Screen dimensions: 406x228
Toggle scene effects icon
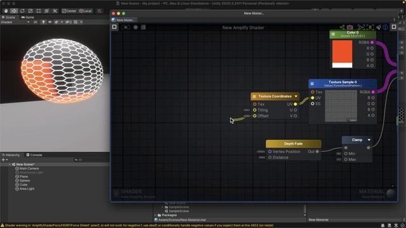point(56,22)
